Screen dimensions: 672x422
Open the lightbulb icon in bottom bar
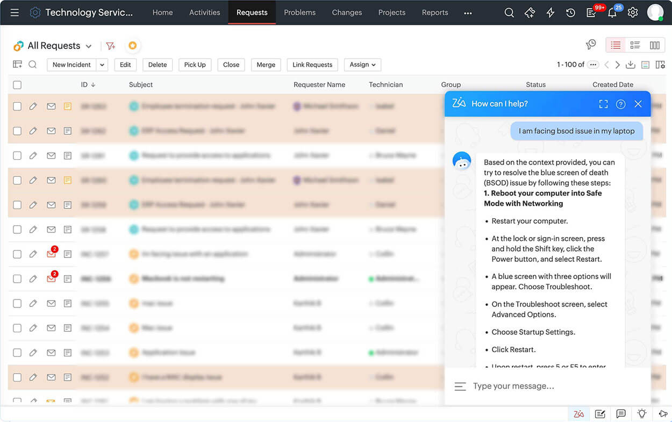pos(641,413)
